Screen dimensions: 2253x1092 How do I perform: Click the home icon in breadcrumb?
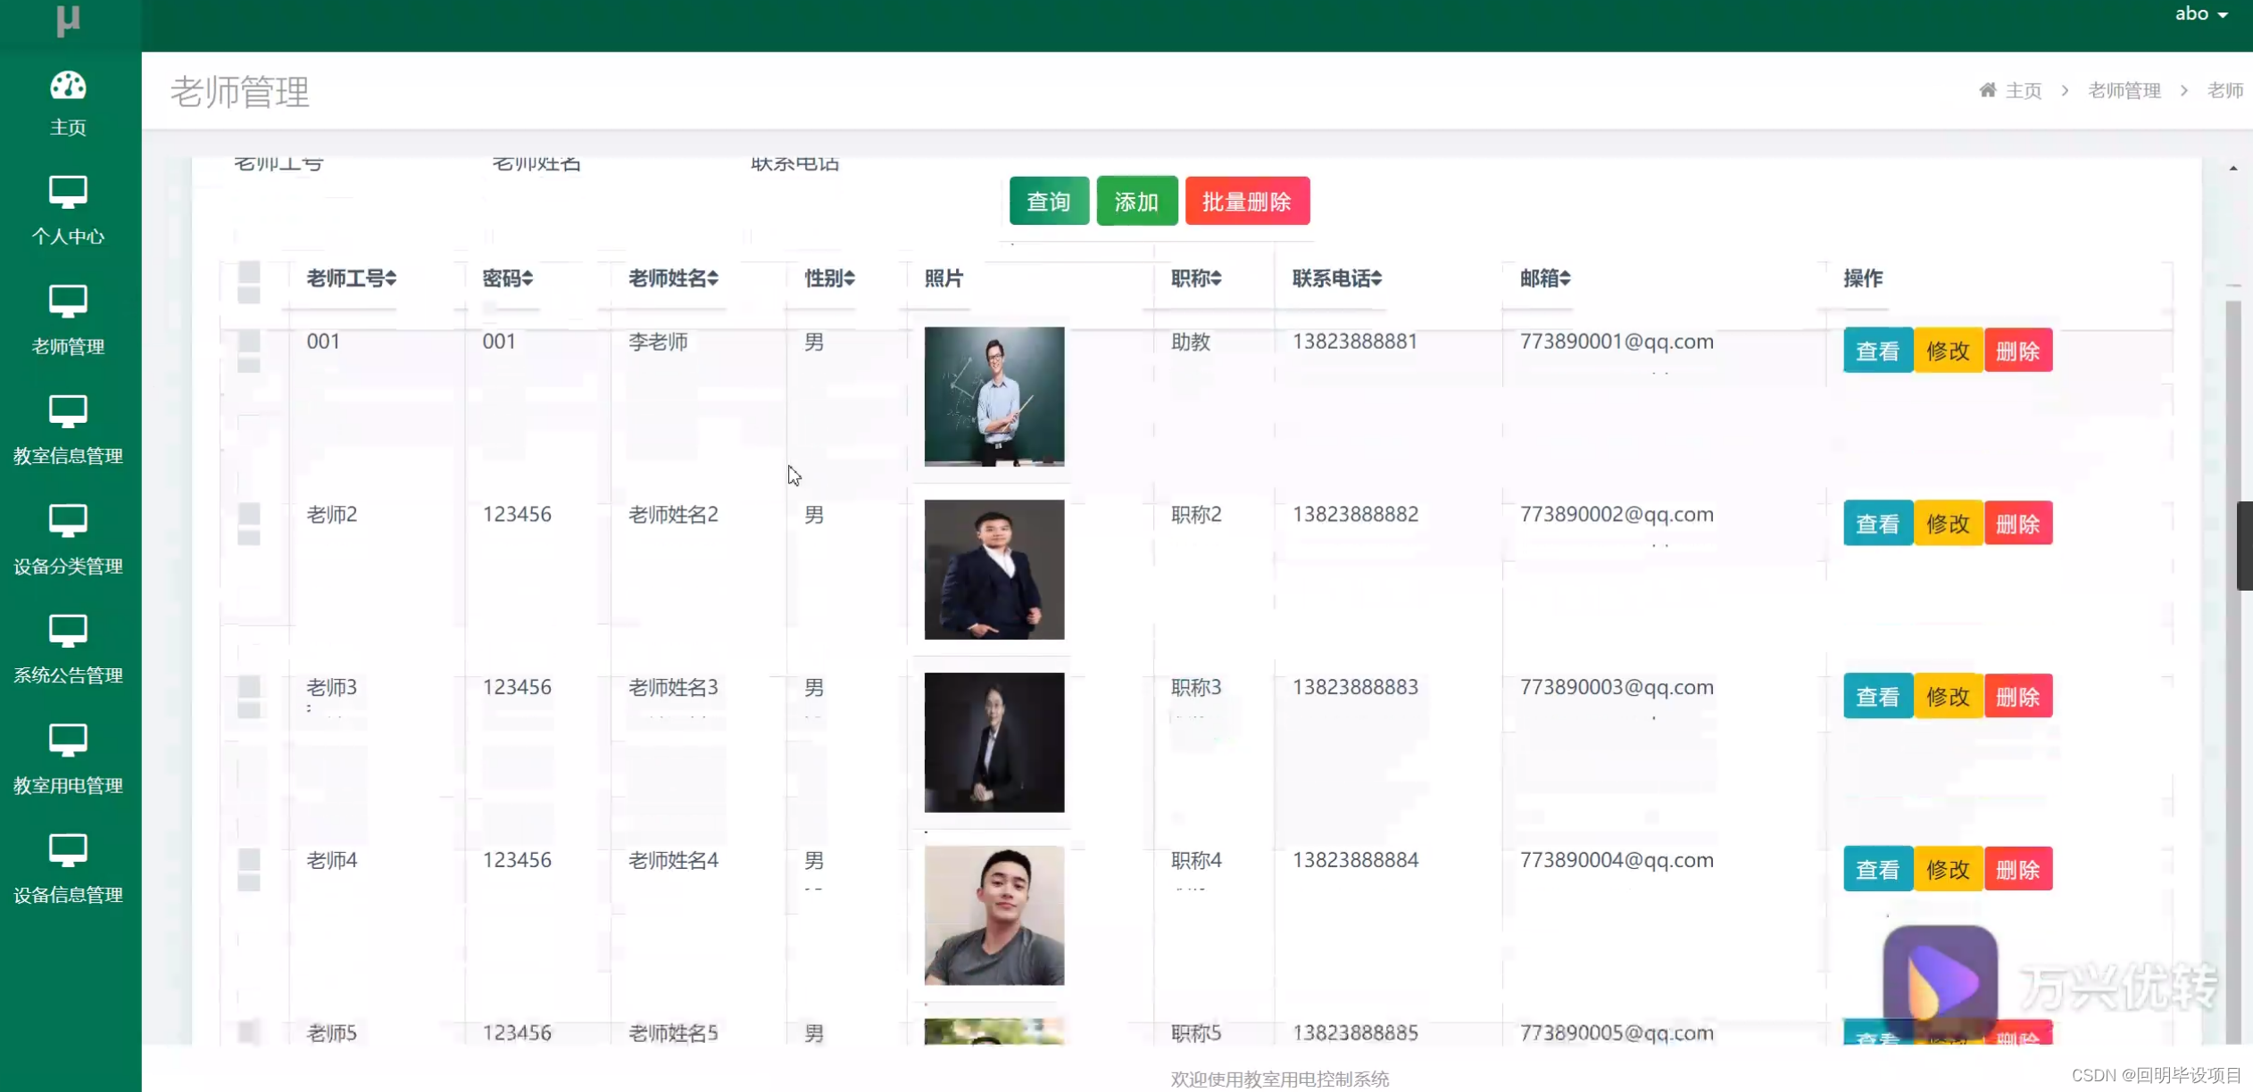coord(1987,90)
